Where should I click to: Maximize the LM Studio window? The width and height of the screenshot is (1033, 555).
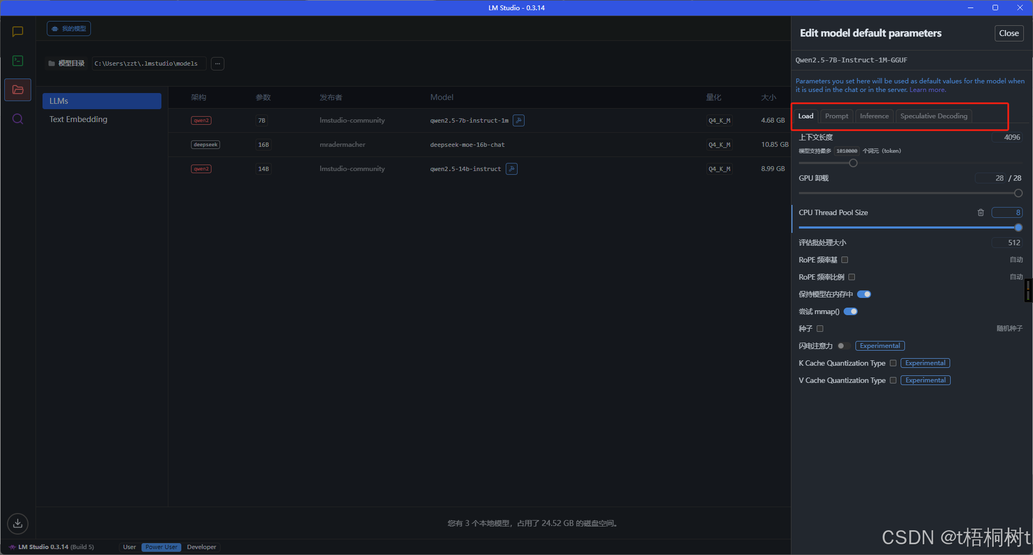[995, 8]
